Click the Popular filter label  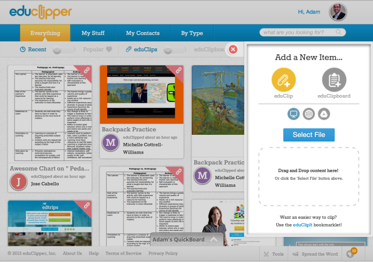(x=93, y=49)
